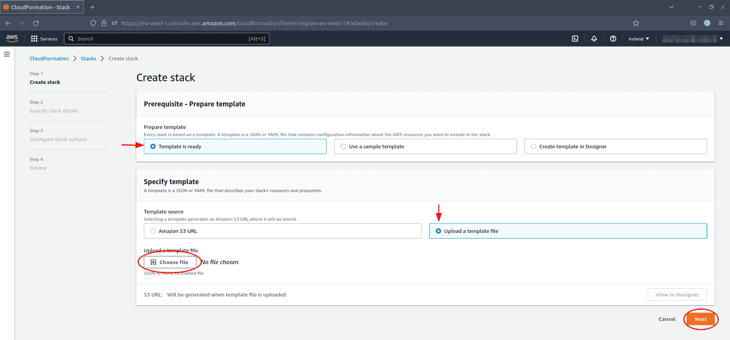Select Amazon S3 URL as template source
730x340 pixels.
153,230
